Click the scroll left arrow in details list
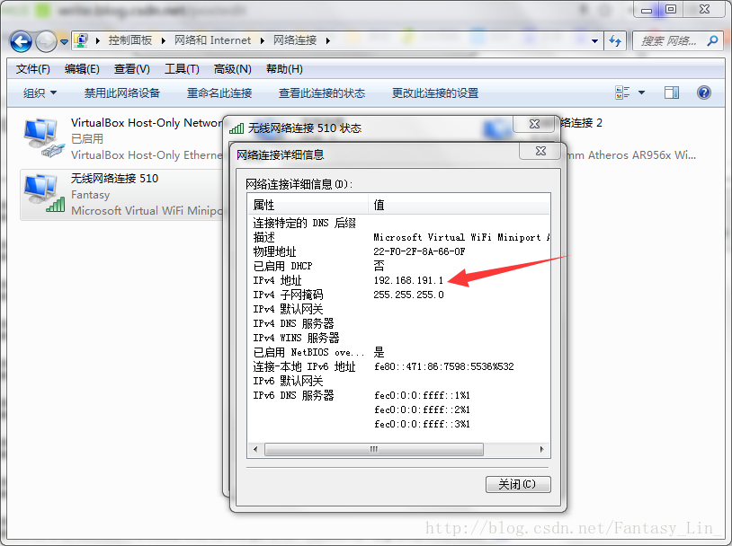 (x=255, y=450)
